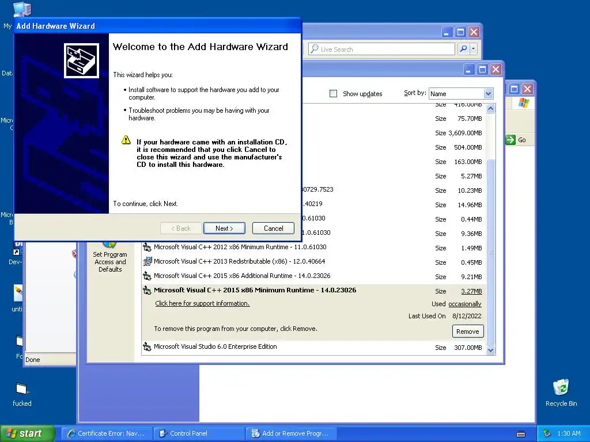The width and height of the screenshot is (590, 442).
Task: Cancel the Add Hardware Wizard
Action: (x=273, y=228)
